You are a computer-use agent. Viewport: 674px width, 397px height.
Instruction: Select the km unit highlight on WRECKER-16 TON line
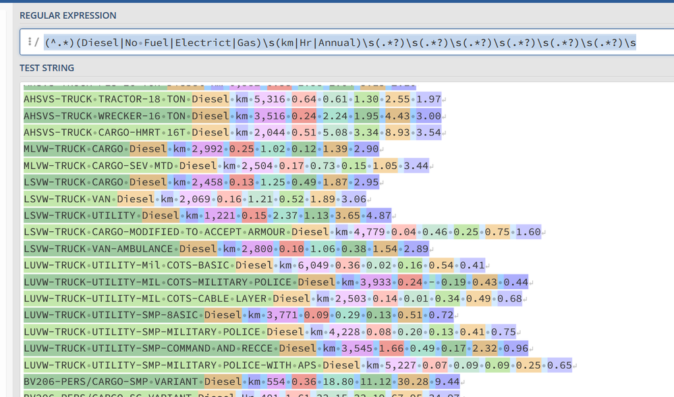tap(241, 115)
